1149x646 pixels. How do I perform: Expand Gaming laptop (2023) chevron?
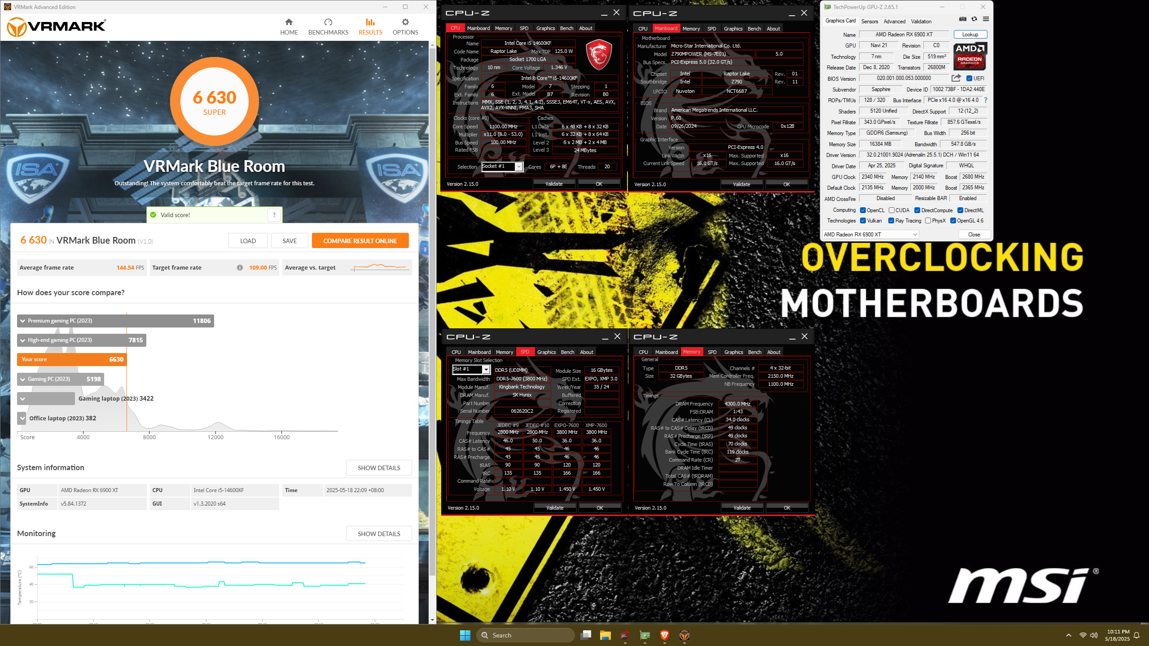22,399
